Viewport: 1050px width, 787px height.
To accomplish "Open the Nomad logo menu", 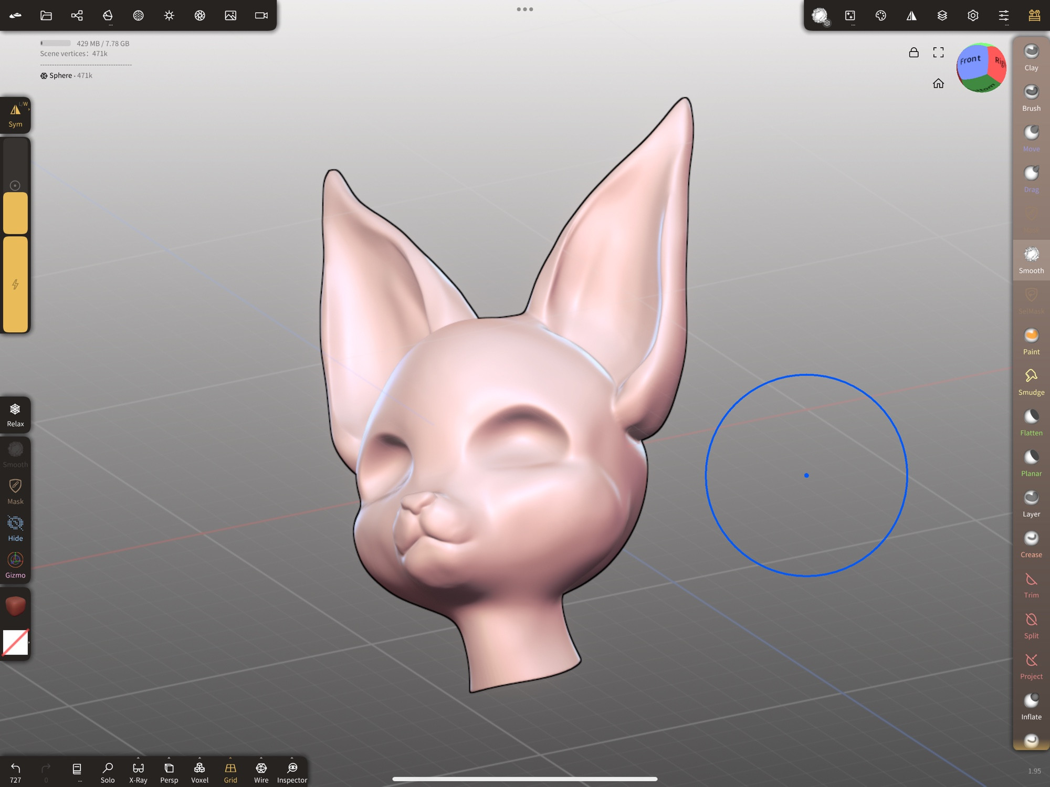I will [x=15, y=16].
